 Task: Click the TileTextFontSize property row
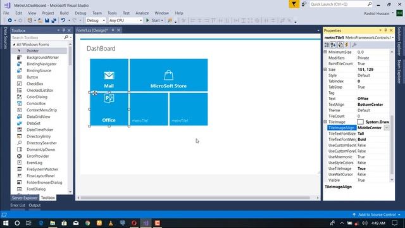click(x=358, y=134)
